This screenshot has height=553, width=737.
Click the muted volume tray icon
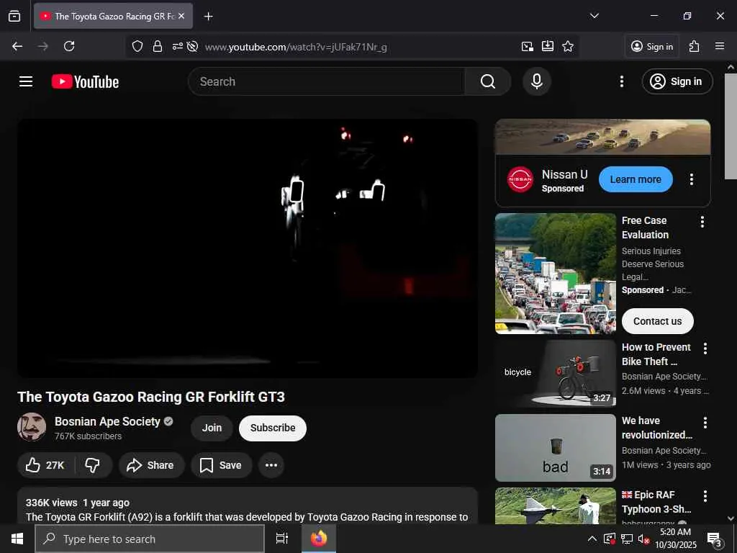click(x=643, y=539)
